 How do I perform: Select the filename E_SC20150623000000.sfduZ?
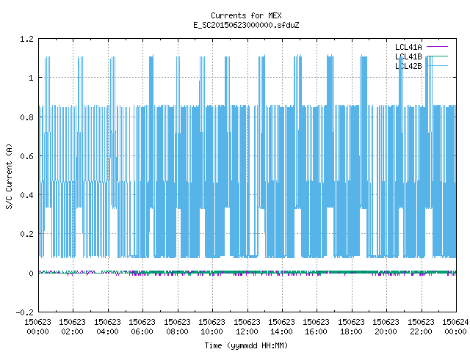[246, 25]
